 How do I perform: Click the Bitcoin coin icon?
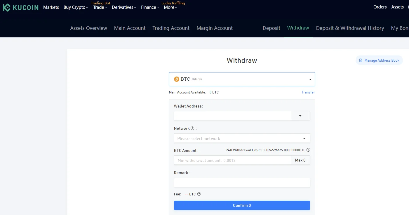click(x=176, y=79)
